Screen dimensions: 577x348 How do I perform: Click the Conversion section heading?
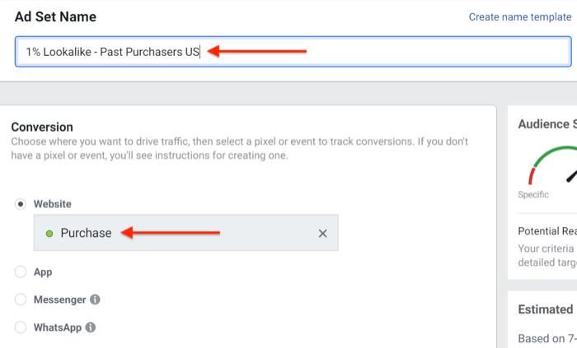point(42,127)
